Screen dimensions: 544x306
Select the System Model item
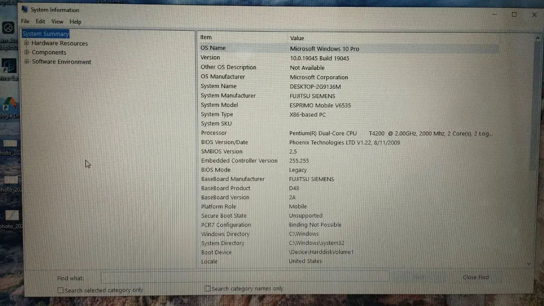tap(219, 105)
